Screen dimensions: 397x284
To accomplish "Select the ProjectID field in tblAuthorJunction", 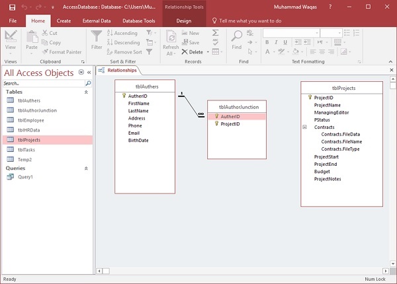I will tap(230, 124).
